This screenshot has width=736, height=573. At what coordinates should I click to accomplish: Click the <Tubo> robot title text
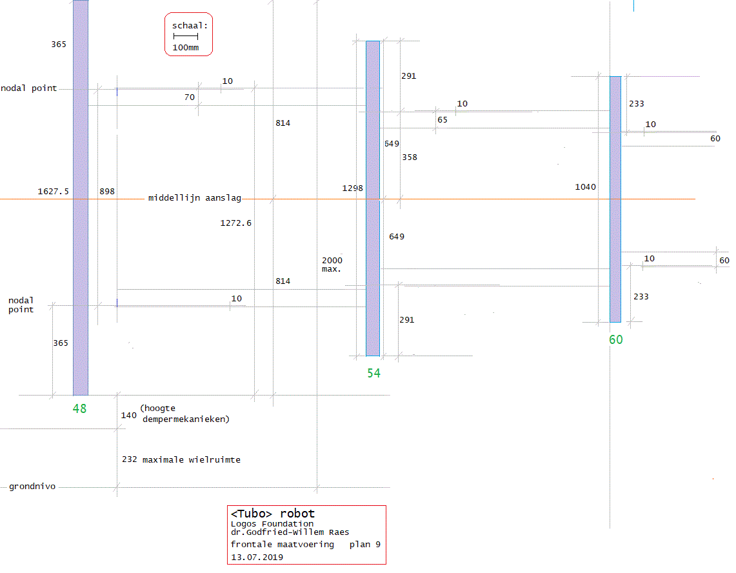coord(273,514)
